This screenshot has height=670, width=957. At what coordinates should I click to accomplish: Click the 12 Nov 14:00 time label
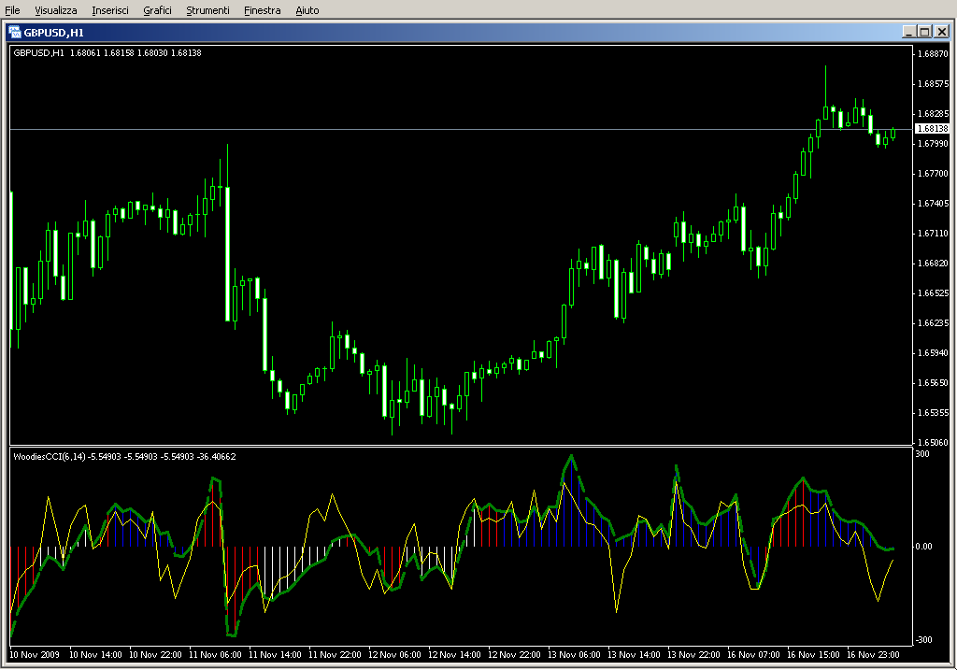454,655
